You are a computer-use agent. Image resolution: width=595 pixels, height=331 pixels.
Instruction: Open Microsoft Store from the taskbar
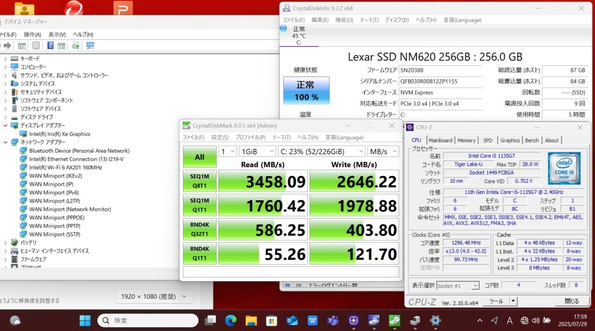coord(271,320)
